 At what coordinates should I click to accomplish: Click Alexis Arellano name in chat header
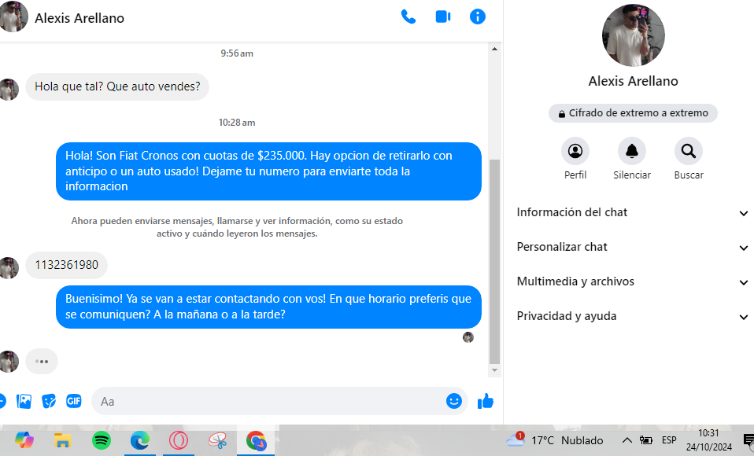click(79, 18)
